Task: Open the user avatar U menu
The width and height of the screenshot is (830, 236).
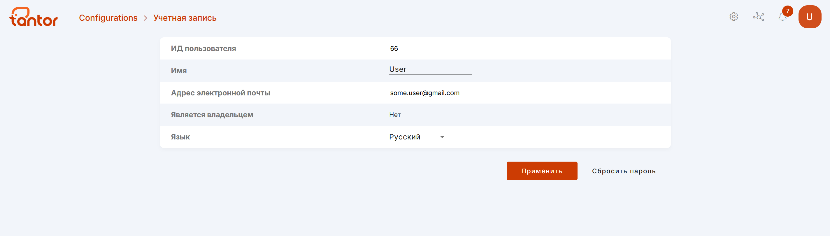Action: click(x=810, y=17)
